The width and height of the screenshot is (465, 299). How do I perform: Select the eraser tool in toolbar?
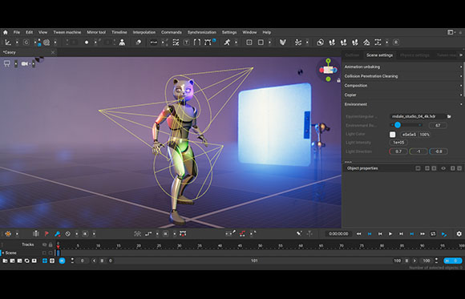click(138, 42)
